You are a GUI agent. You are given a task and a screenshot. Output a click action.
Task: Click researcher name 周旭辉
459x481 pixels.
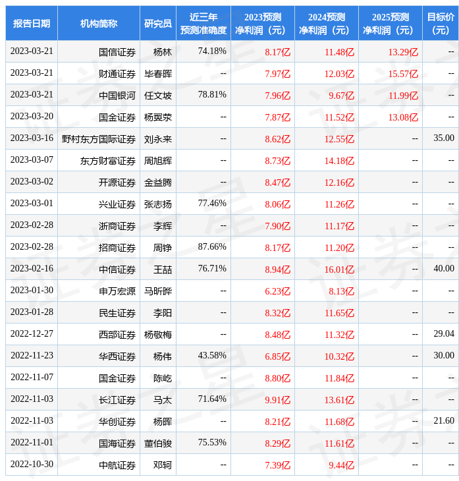[158, 161]
